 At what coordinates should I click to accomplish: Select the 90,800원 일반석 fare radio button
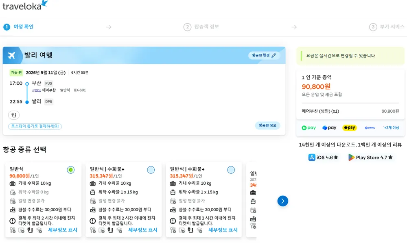(x=70, y=170)
